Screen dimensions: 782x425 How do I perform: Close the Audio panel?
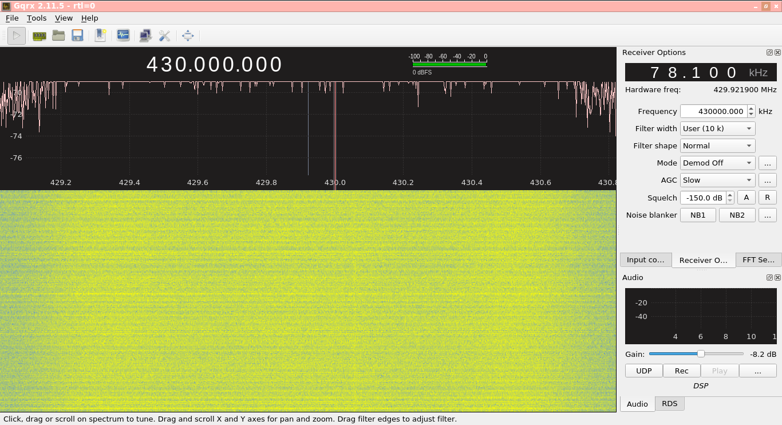coord(777,277)
